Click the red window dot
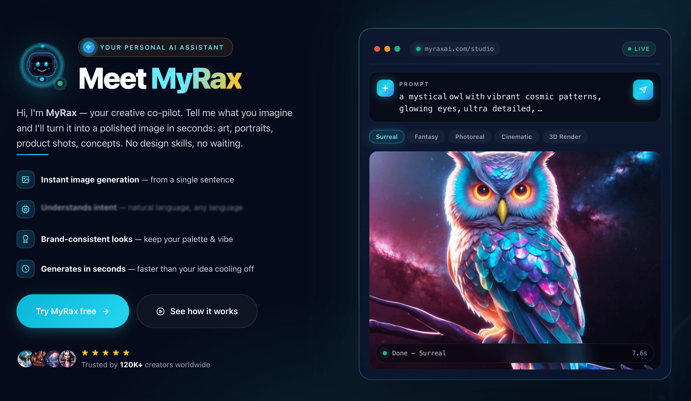 tap(377, 49)
